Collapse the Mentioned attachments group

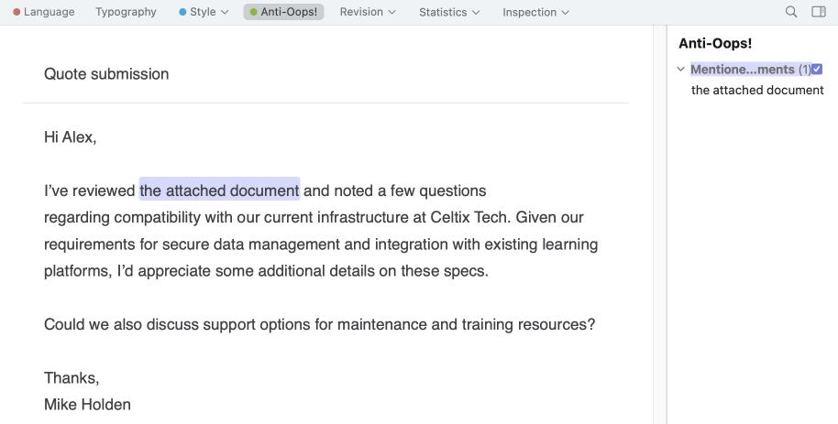tap(681, 69)
